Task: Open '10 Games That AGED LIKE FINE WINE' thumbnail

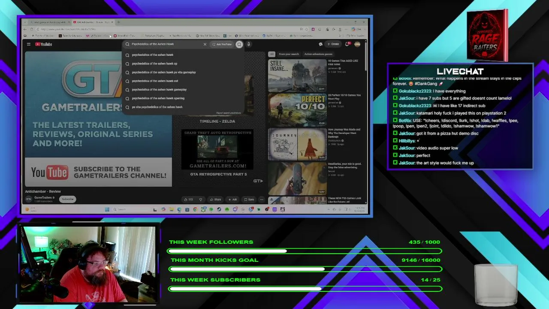Action: (297, 75)
